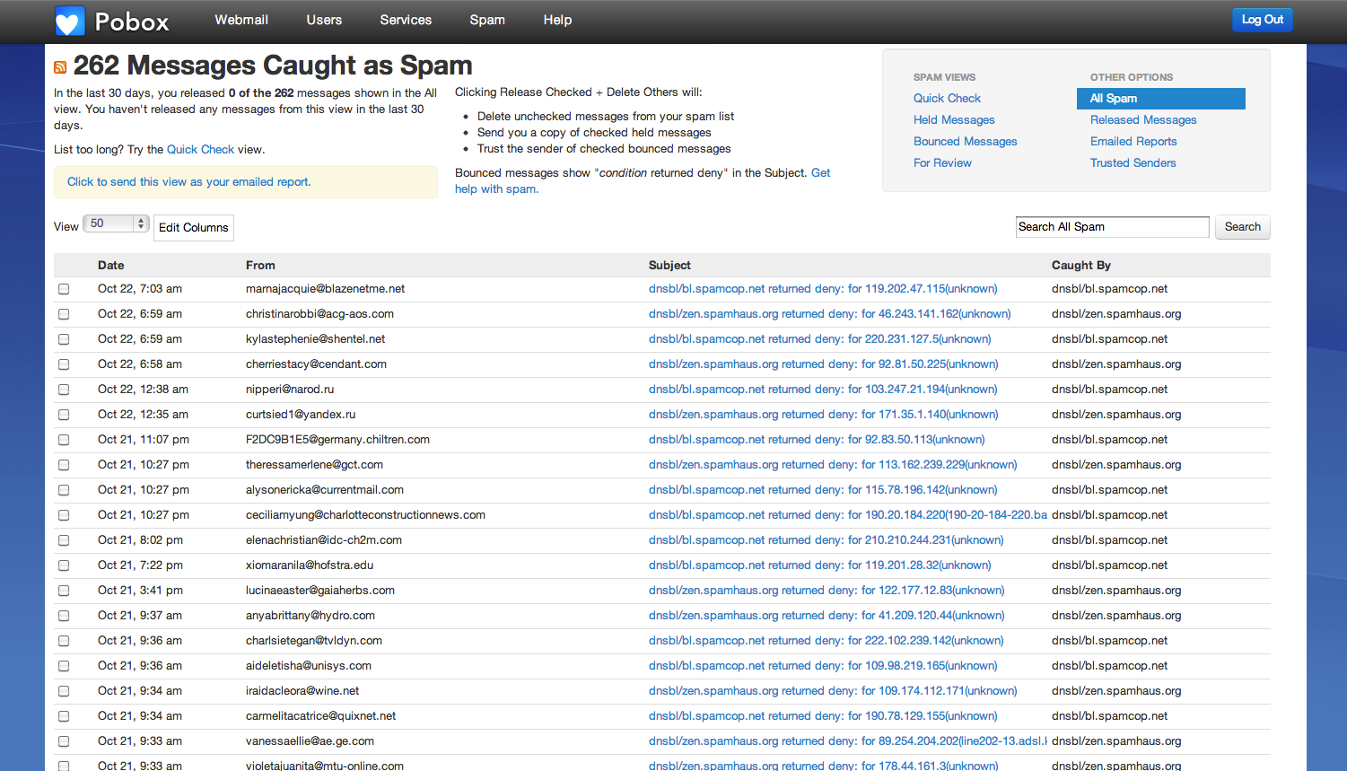Open subject for 171.35.1.140 message
Screen dimensions: 1347x771
pos(824,415)
